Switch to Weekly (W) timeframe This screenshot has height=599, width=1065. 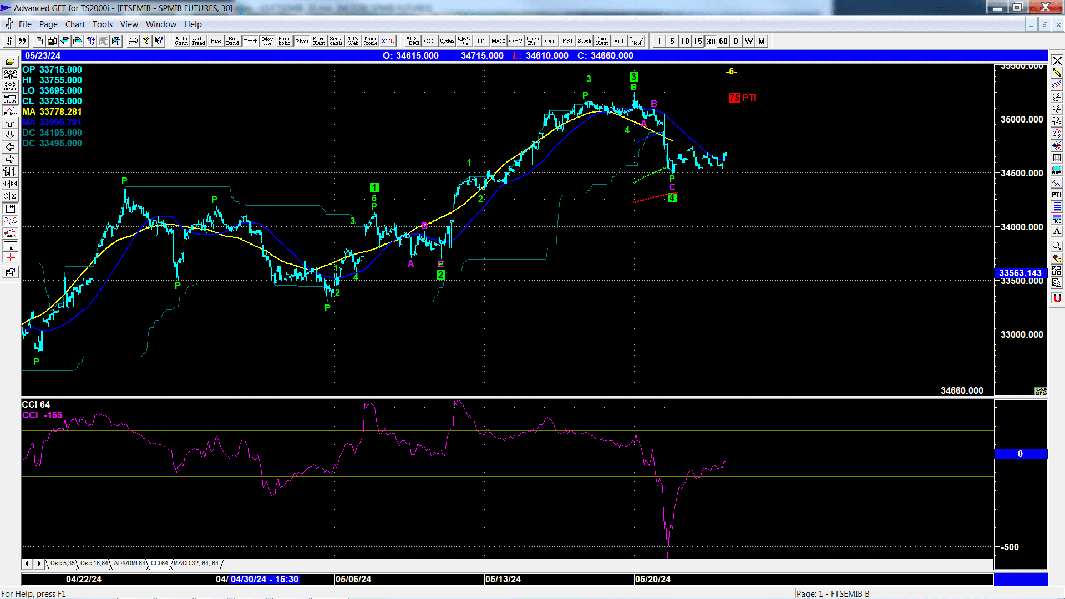coord(749,41)
